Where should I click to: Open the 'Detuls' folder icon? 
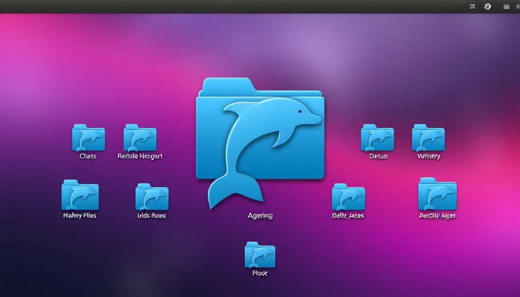click(x=377, y=138)
